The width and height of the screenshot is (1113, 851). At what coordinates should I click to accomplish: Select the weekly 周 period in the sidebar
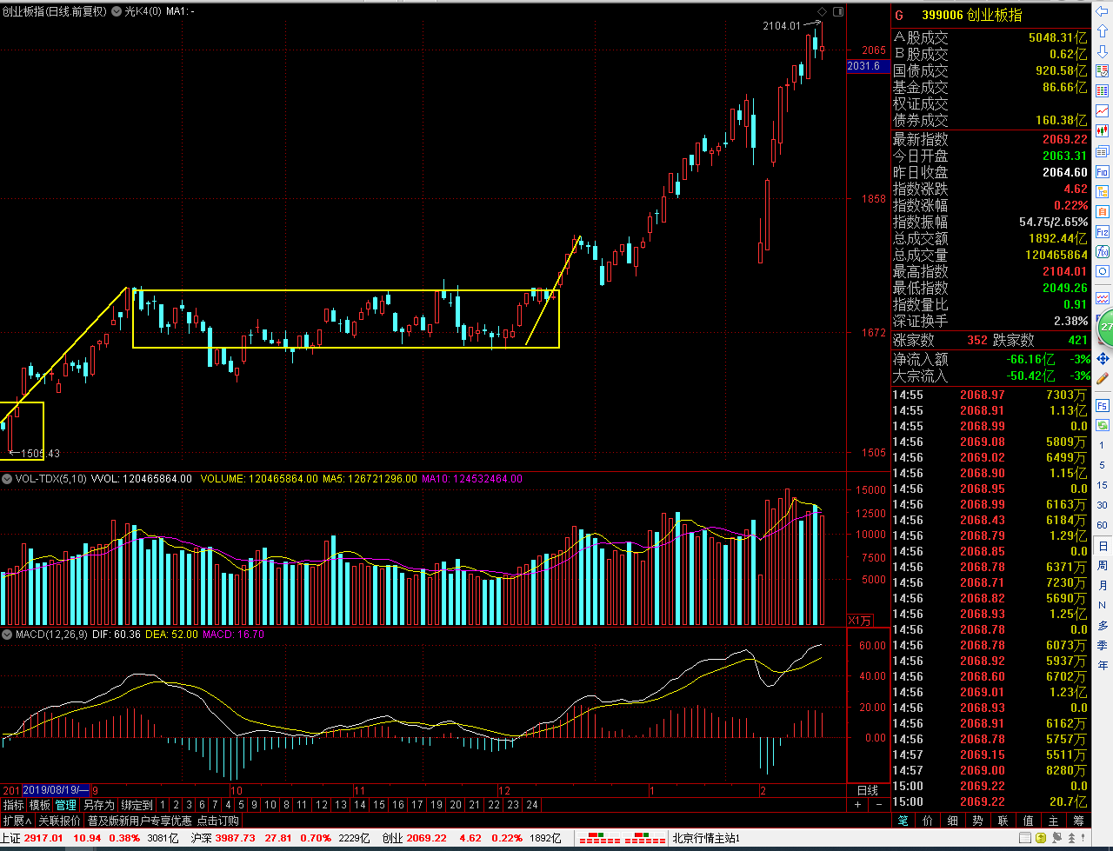[1103, 565]
